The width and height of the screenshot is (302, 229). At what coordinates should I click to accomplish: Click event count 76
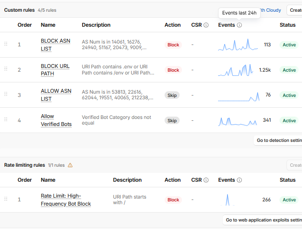click(268, 95)
